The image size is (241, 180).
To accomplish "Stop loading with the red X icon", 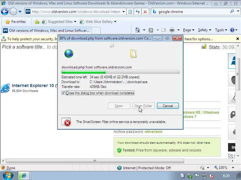I will click(x=145, y=12).
